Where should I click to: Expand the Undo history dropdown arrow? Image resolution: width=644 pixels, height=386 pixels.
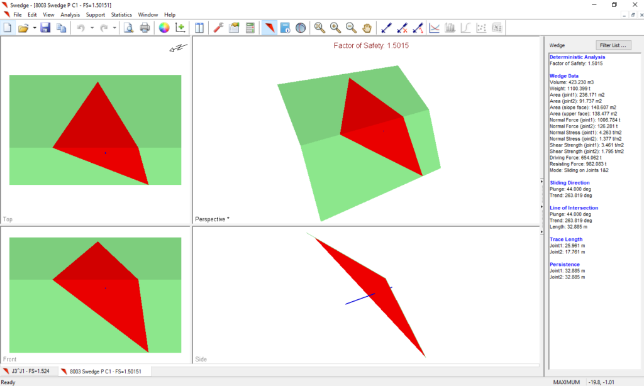[x=92, y=28]
